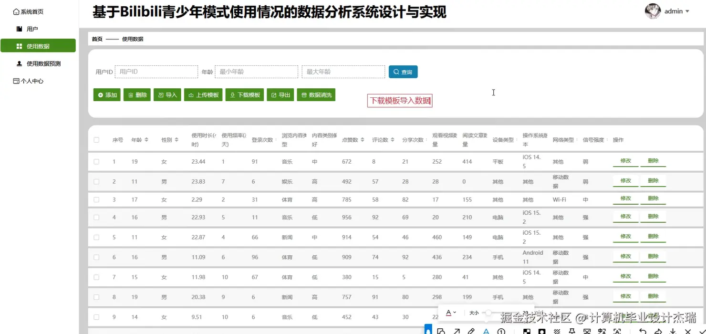The height and width of the screenshot is (334, 706).
Task: Focus the 用户ID input field
Action: coord(156,72)
